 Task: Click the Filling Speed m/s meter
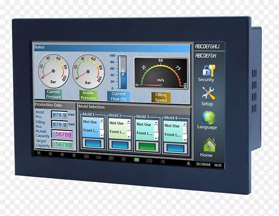pos(161,73)
